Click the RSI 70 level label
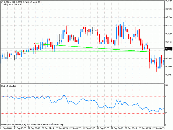The image size is (173, 130). [166, 97]
